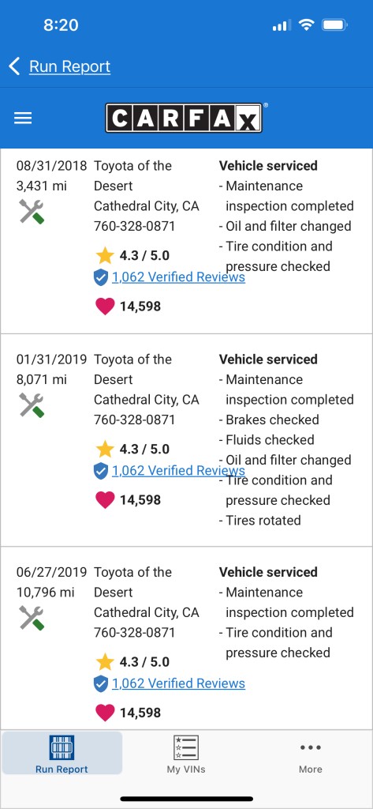
Task: Tap wrench icon for 08/31/2018 service
Action: point(32,211)
